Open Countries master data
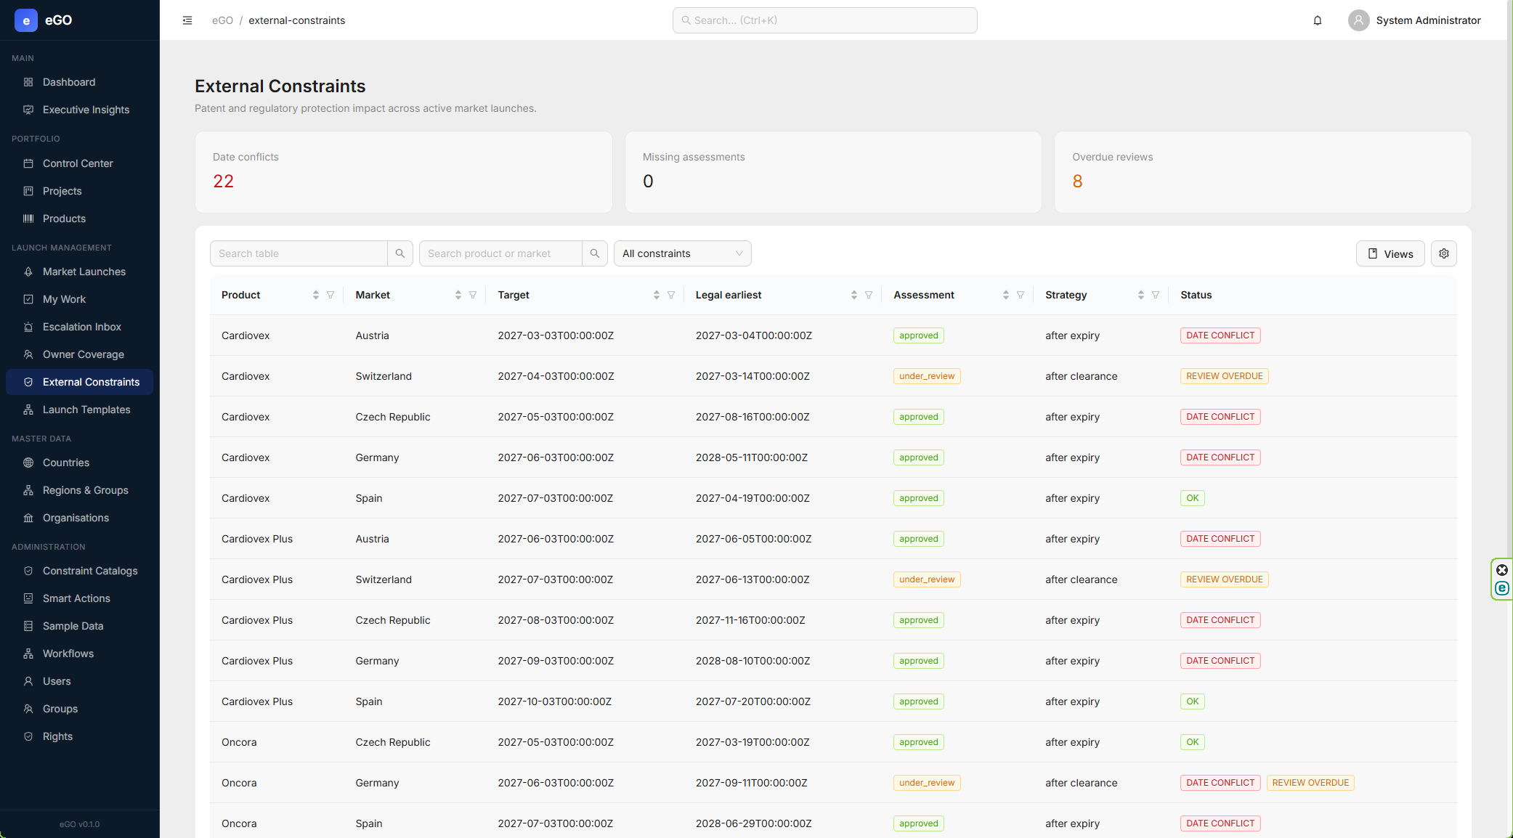This screenshot has height=838, width=1513. pos(80,463)
